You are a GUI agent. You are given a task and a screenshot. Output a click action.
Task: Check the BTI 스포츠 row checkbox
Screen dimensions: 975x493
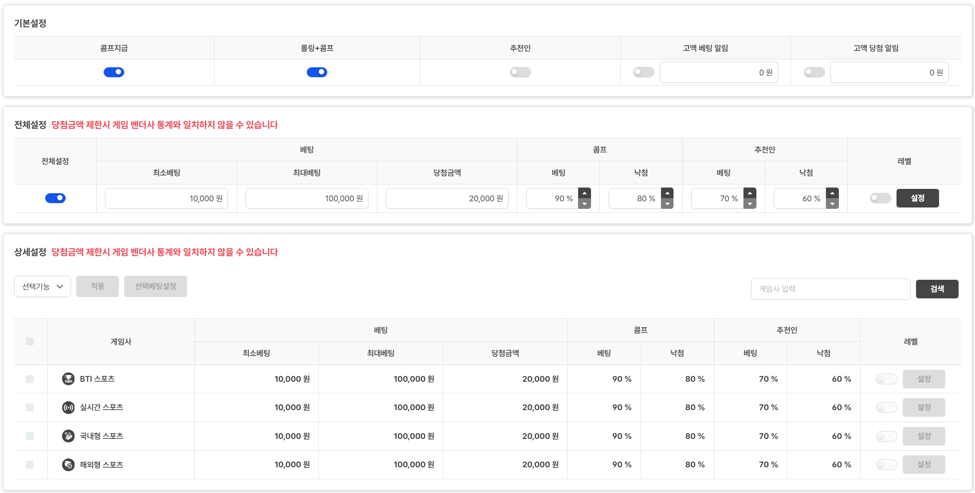[30, 379]
